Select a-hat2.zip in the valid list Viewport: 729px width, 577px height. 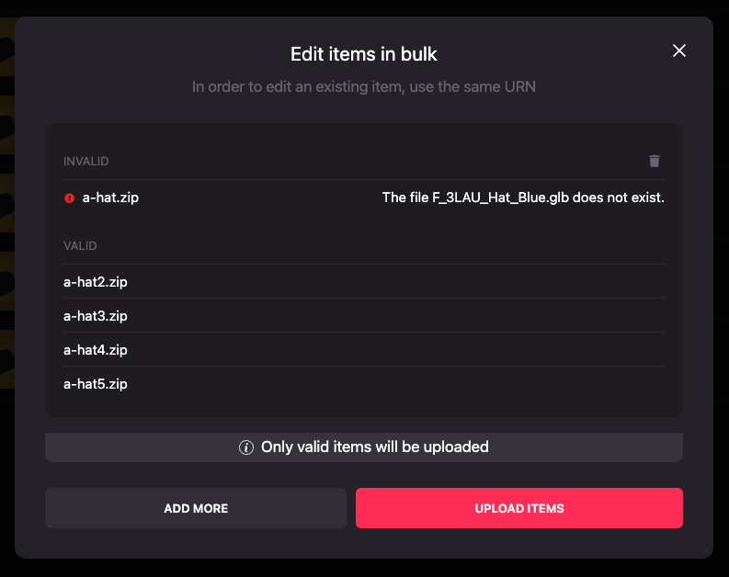[x=96, y=282]
